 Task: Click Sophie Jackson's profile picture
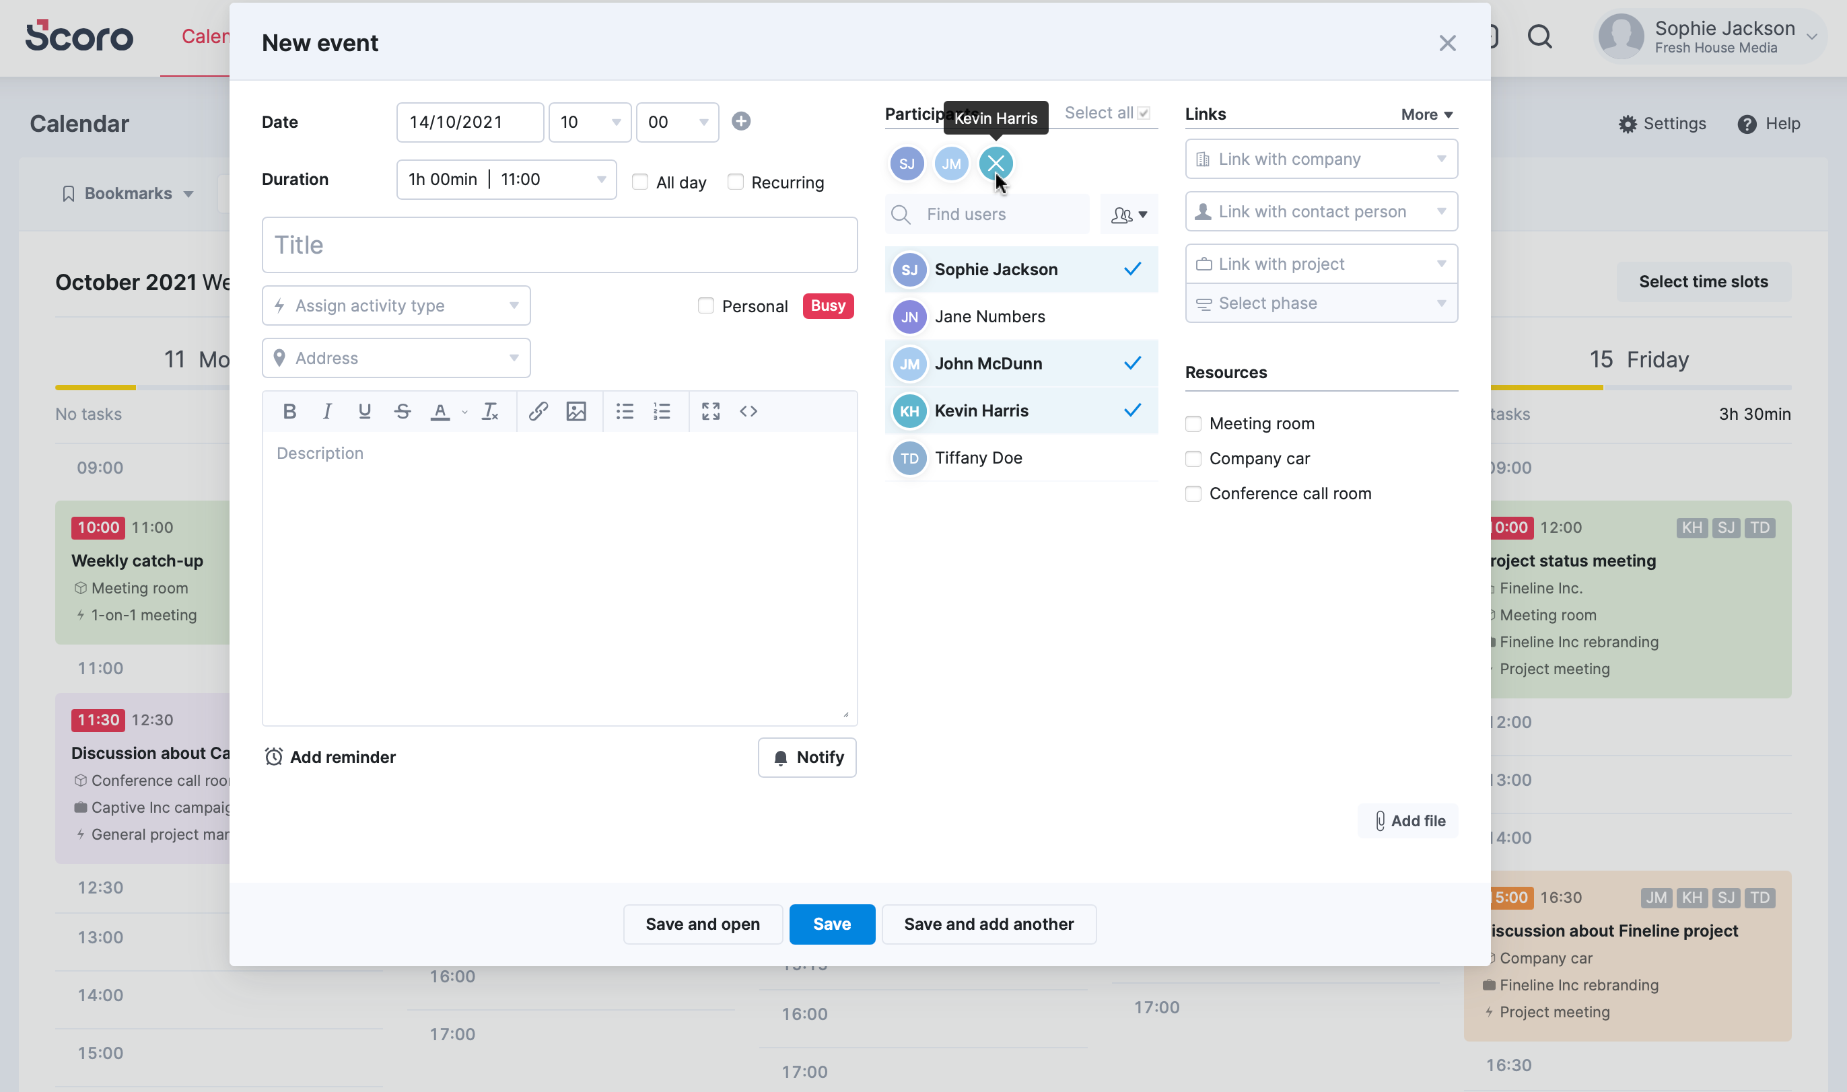1621,37
